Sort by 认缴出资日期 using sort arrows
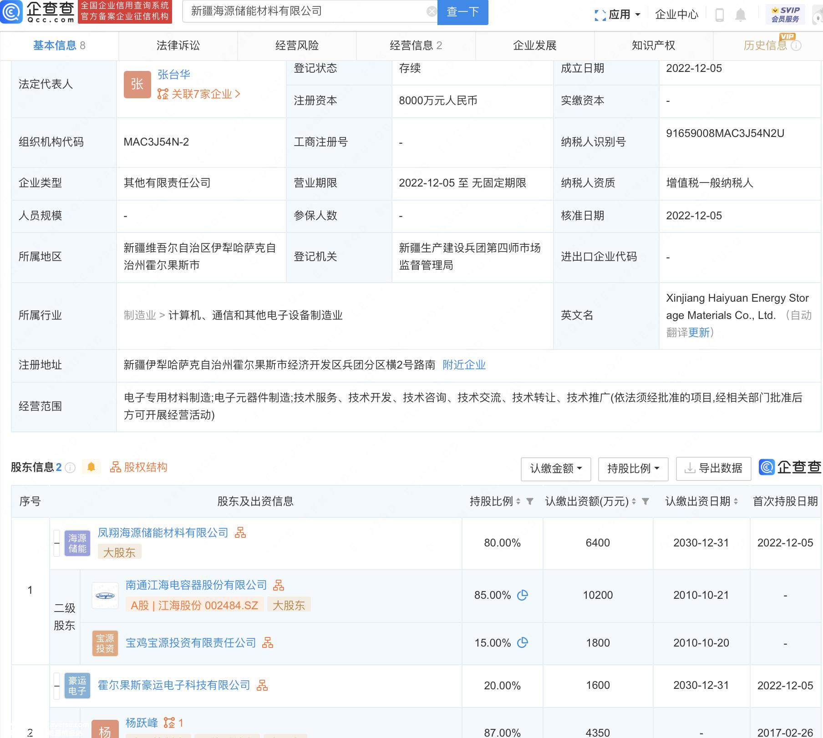Viewport: 823px width, 738px height. pyautogui.click(x=736, y=501)
